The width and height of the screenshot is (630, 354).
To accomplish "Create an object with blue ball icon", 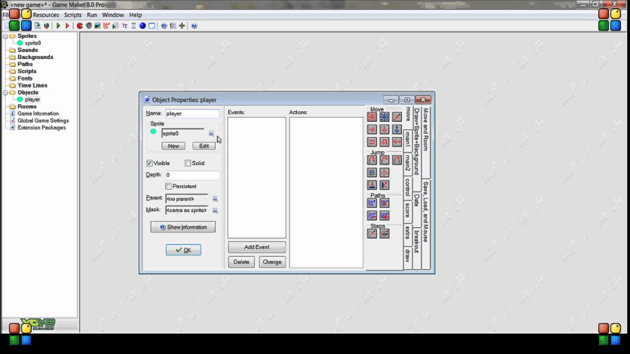I will [142, 26].
